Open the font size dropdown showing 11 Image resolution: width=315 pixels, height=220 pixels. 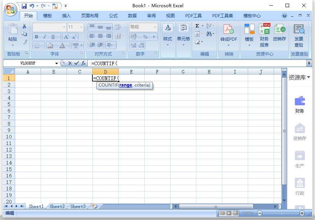pos(81,27)
